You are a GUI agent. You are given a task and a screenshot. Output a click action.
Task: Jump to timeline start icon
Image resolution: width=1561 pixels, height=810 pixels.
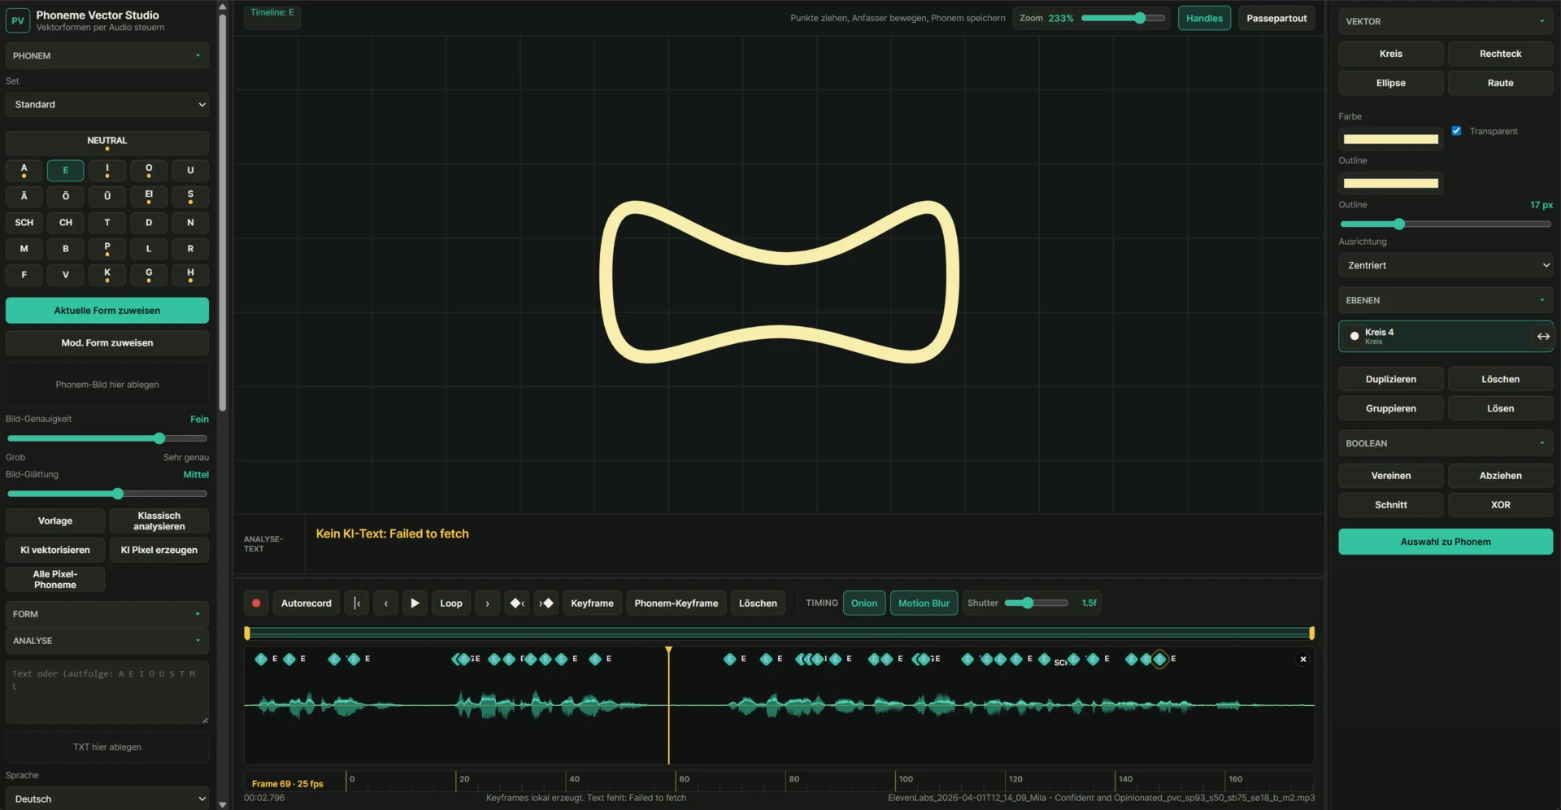tap(357, 603)
